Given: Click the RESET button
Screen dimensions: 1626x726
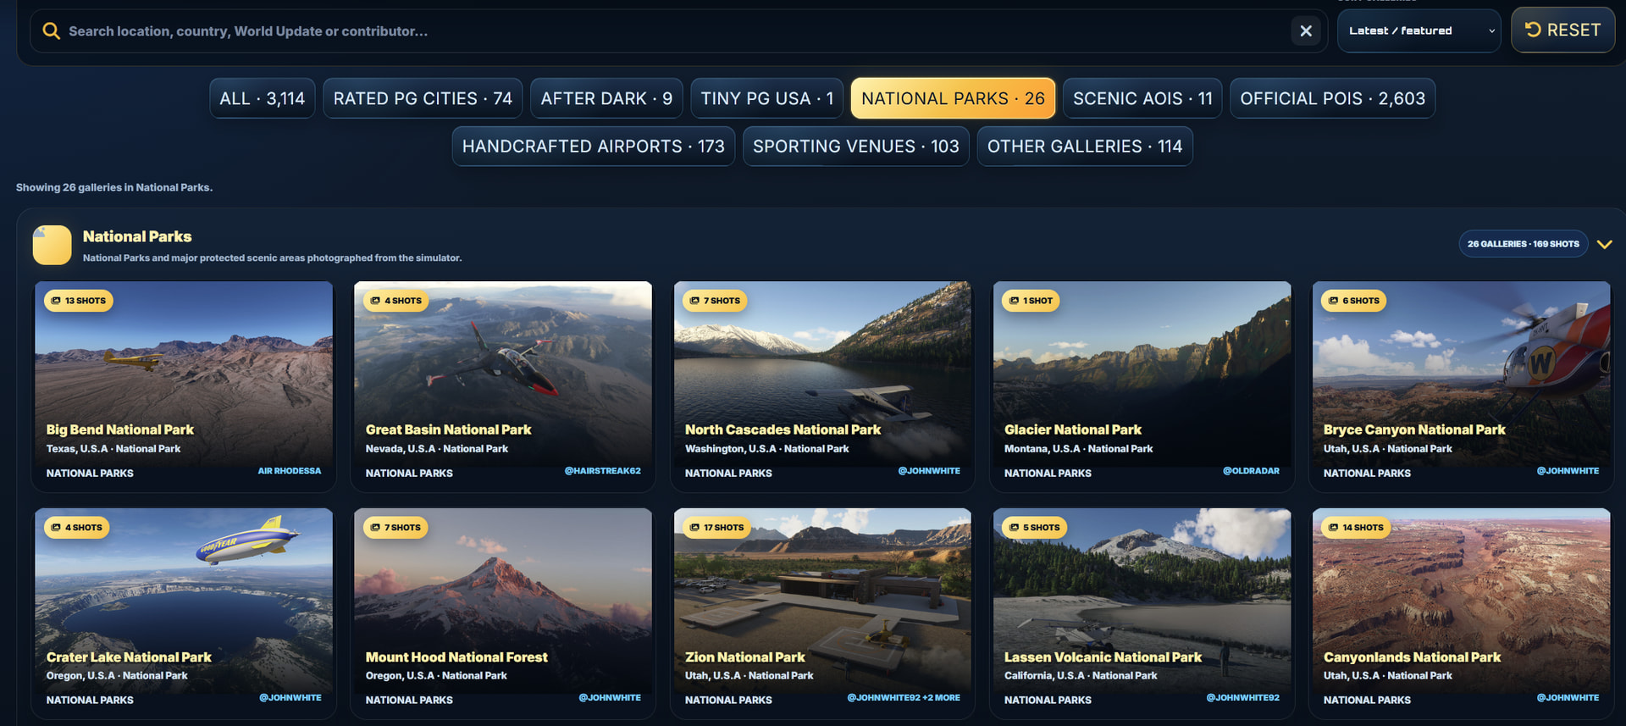Looking at the screenshot, I should point(1563,30).
